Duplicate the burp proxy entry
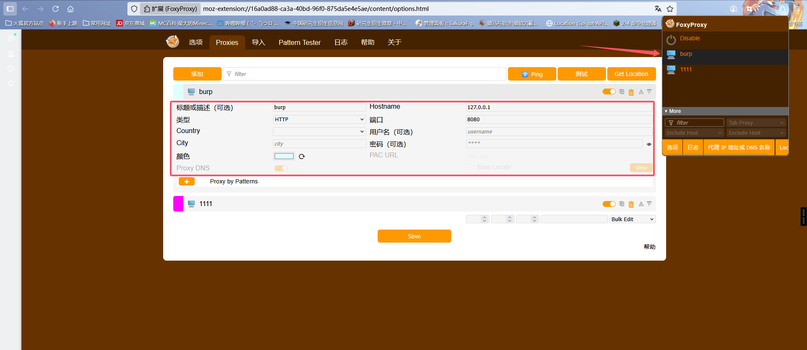 [622, 91]
